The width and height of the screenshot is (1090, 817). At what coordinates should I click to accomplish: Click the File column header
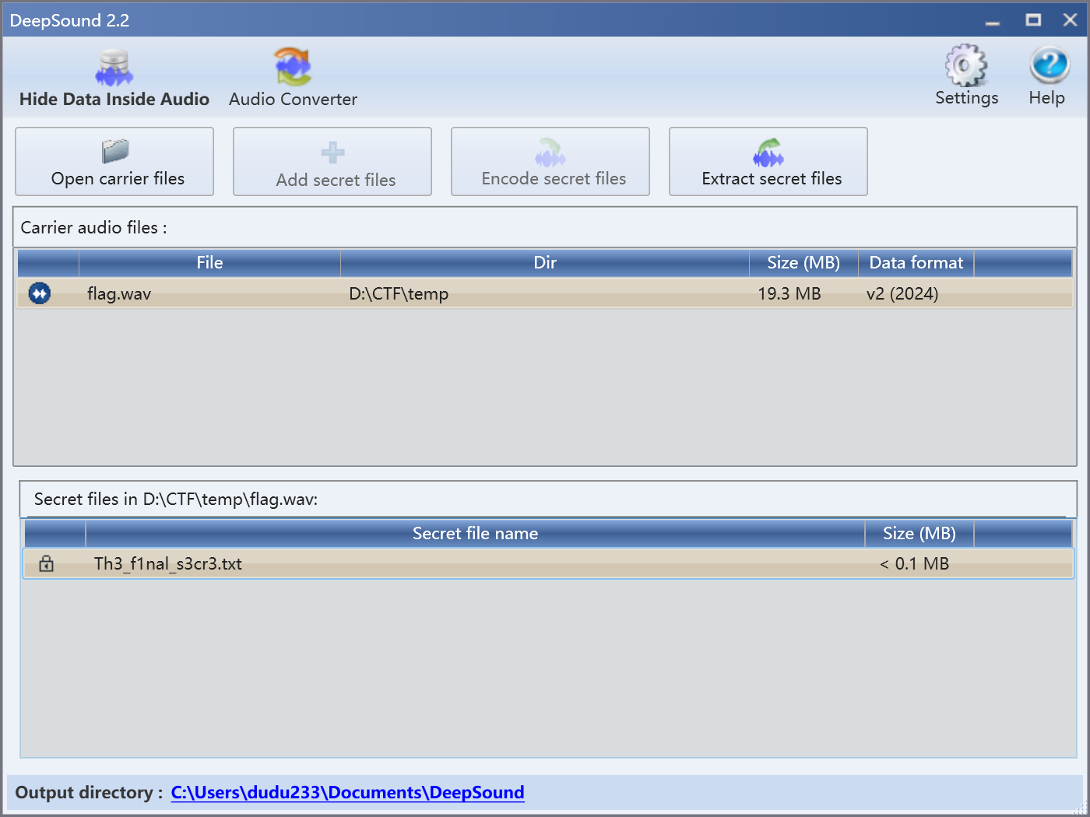[x=209, y=263]
